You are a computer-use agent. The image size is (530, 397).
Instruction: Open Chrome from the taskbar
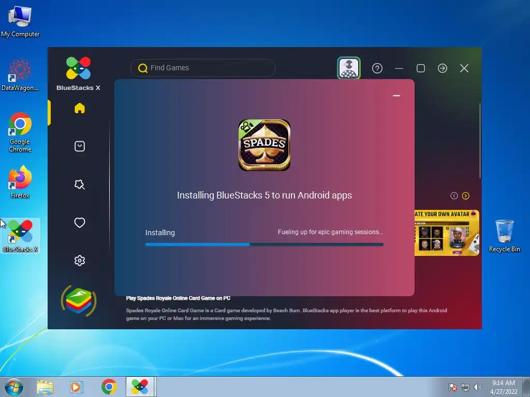[109, 387]
